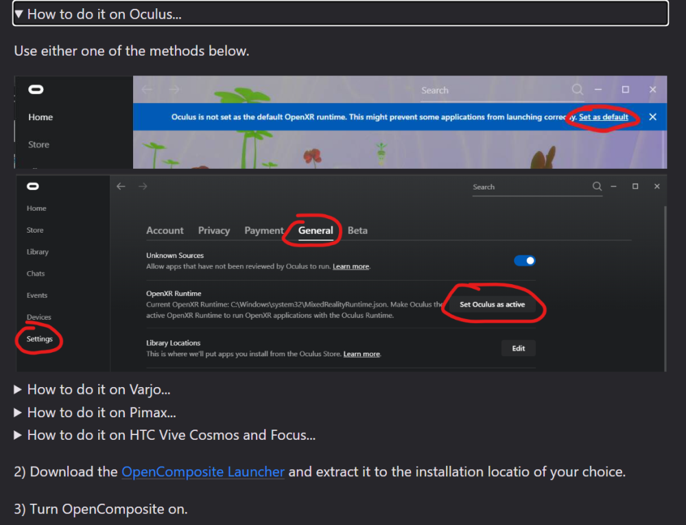This screenshot has height=525, width=686.
Task: Open Chats in Oculus sidebar
Action: coord(36,274)
